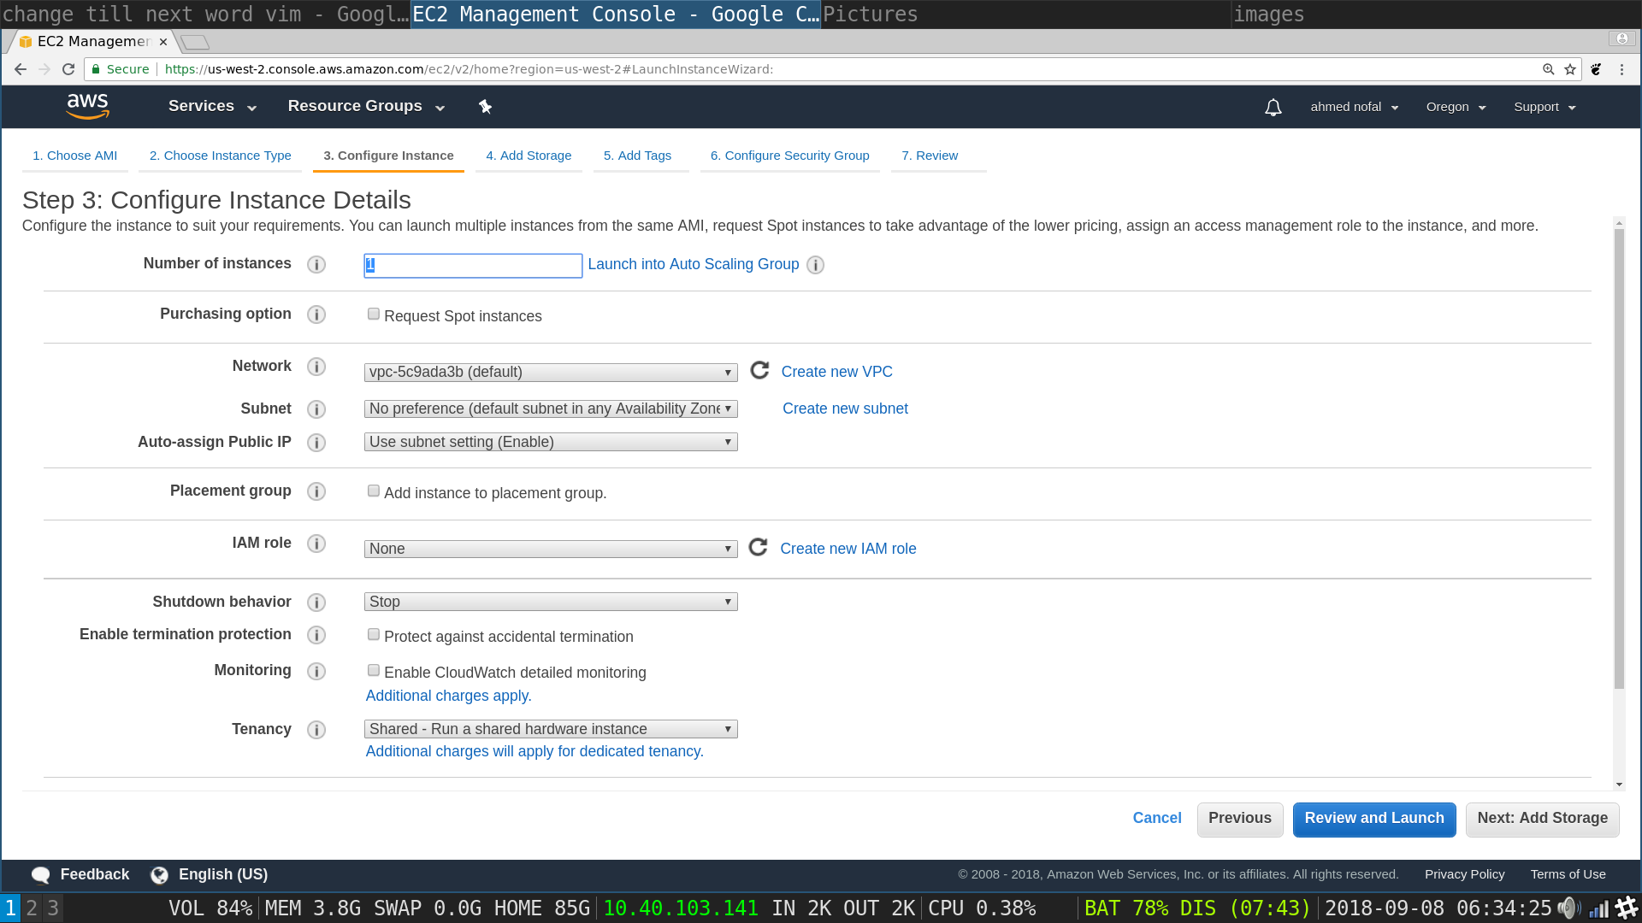The image size is (1642, 923).
Task: Expand the Tenancy dropdown
Action: tap(551, 729)
